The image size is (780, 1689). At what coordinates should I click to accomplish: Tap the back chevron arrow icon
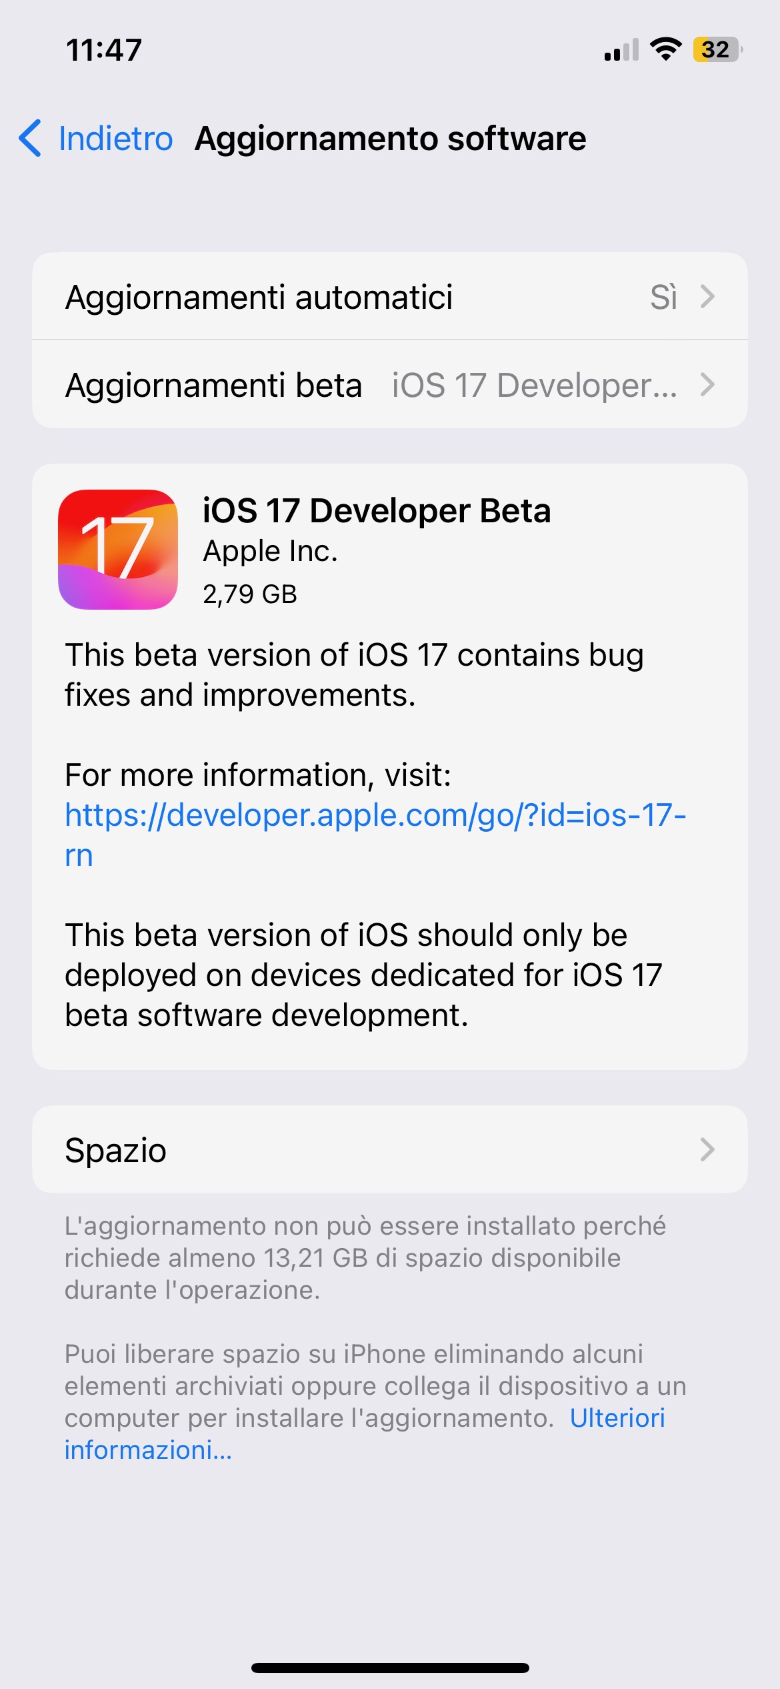[30, 138]
